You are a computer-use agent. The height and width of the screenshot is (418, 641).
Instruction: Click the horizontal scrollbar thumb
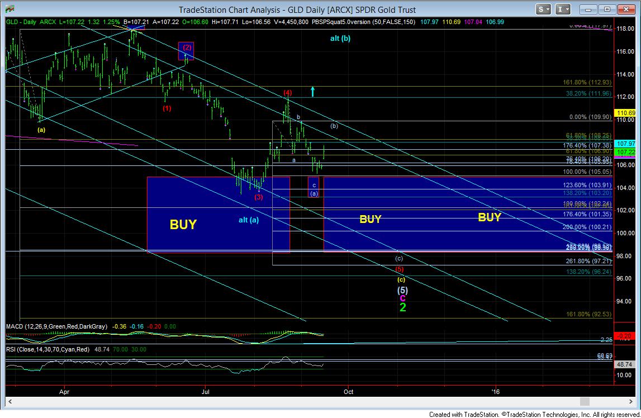point(585,402)
